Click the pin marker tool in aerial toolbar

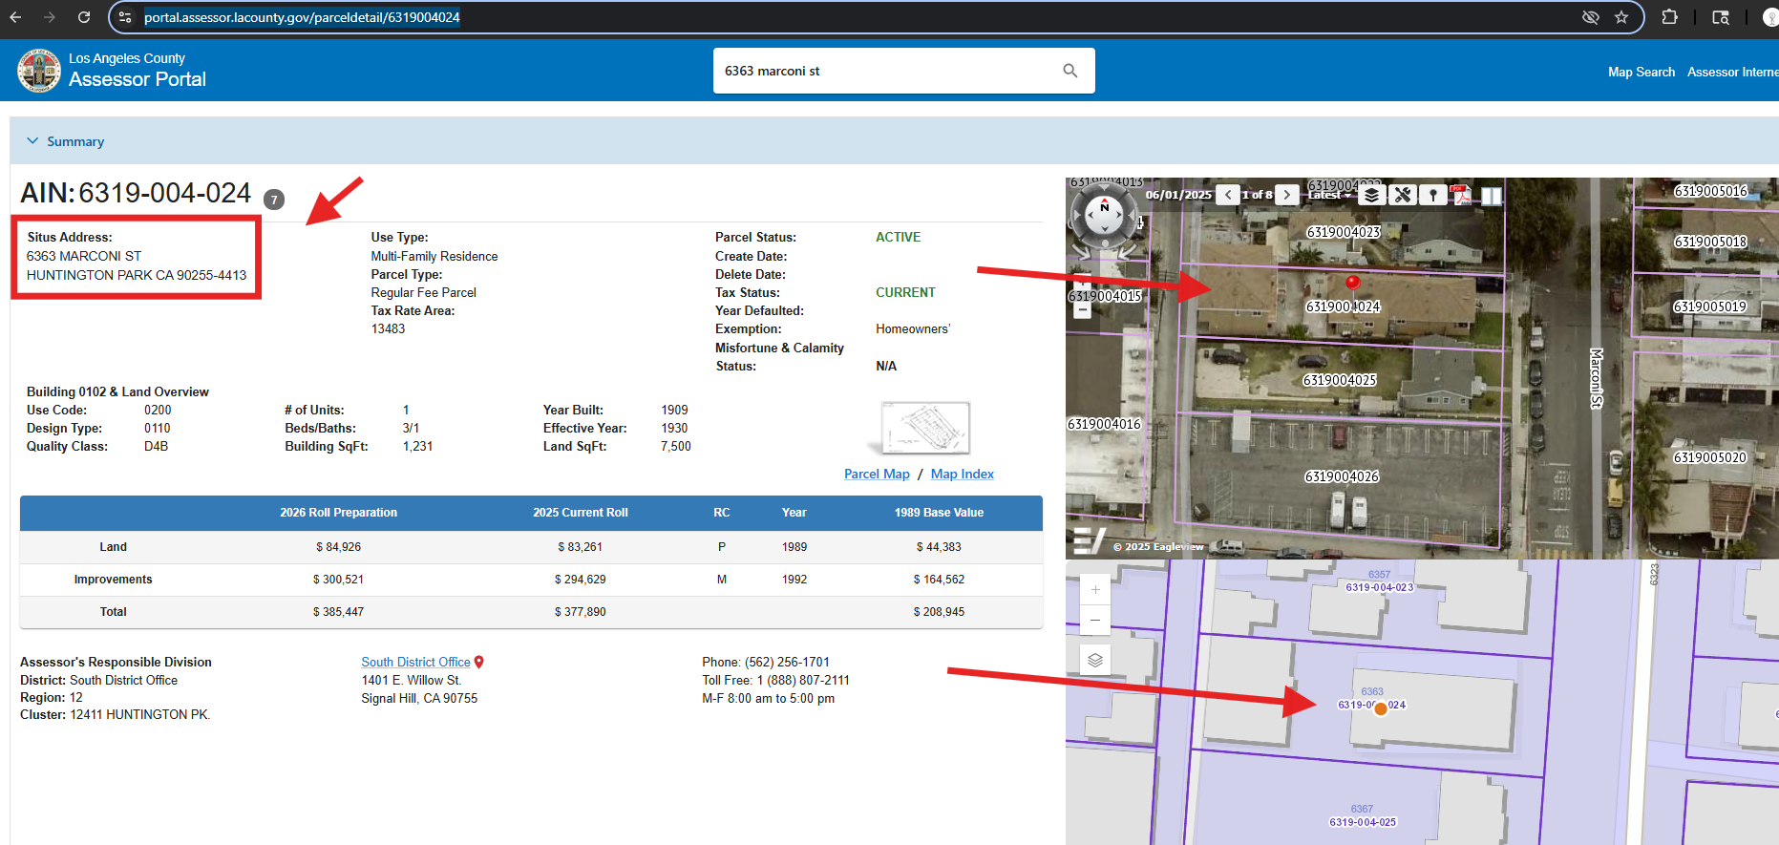point(1432,195)
